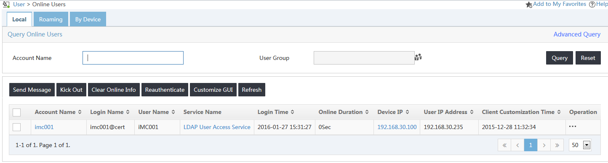The width and height of the screenshot is (608, 163).
Task: Click the user group selector icon
Action: point(418,57)
